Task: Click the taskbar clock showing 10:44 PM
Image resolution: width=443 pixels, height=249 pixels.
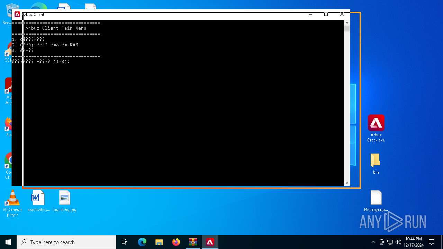Action: coord(414,242)
